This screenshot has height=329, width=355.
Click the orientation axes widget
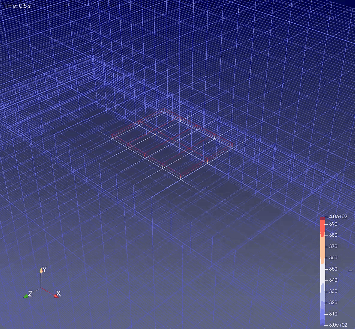[42, 283]
